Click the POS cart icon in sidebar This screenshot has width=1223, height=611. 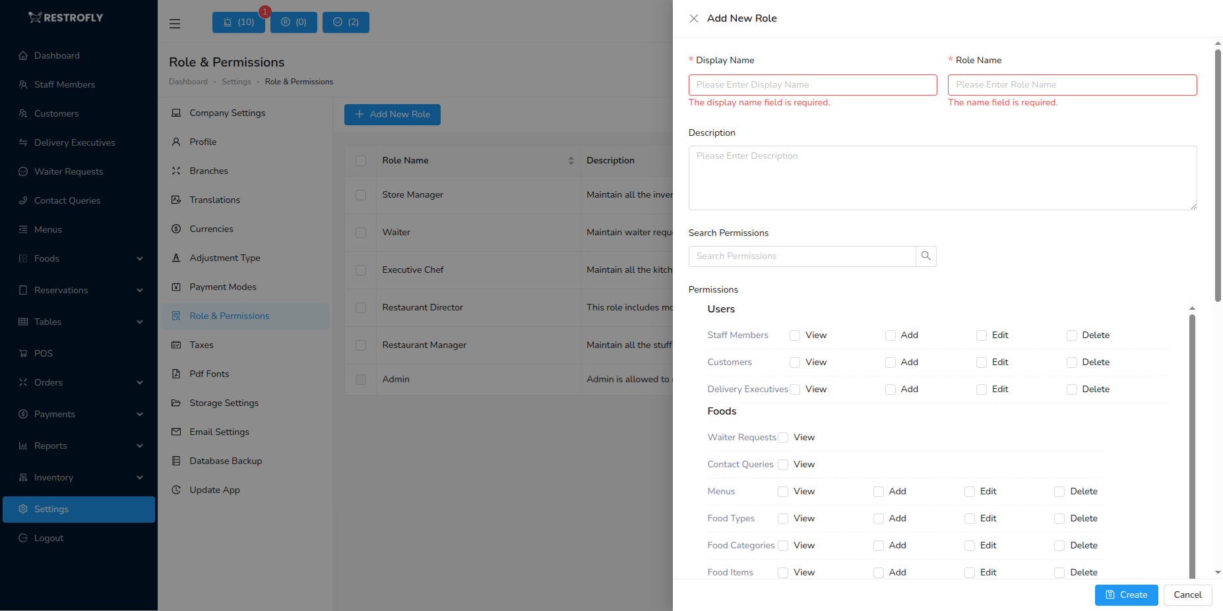(x=23, y=354)
